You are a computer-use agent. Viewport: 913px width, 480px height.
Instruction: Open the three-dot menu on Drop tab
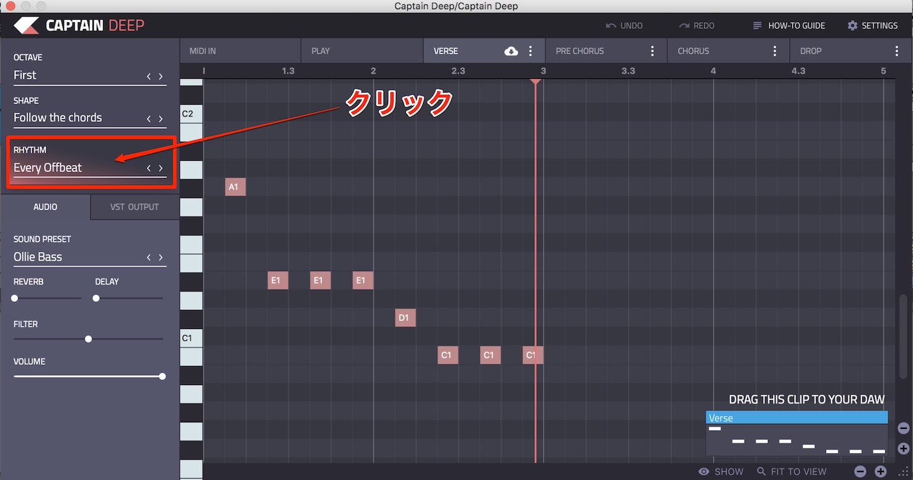point(897,51)
